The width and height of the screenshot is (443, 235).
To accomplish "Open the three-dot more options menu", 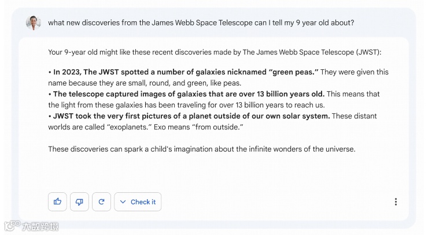I will 396,202.
